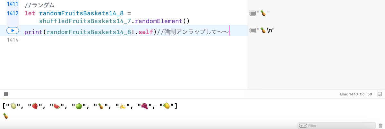Click randomFruitsBaskets14_8 inside the print call
The width and height of the screenshot is (385, 129).
click(x=89, y=31)
